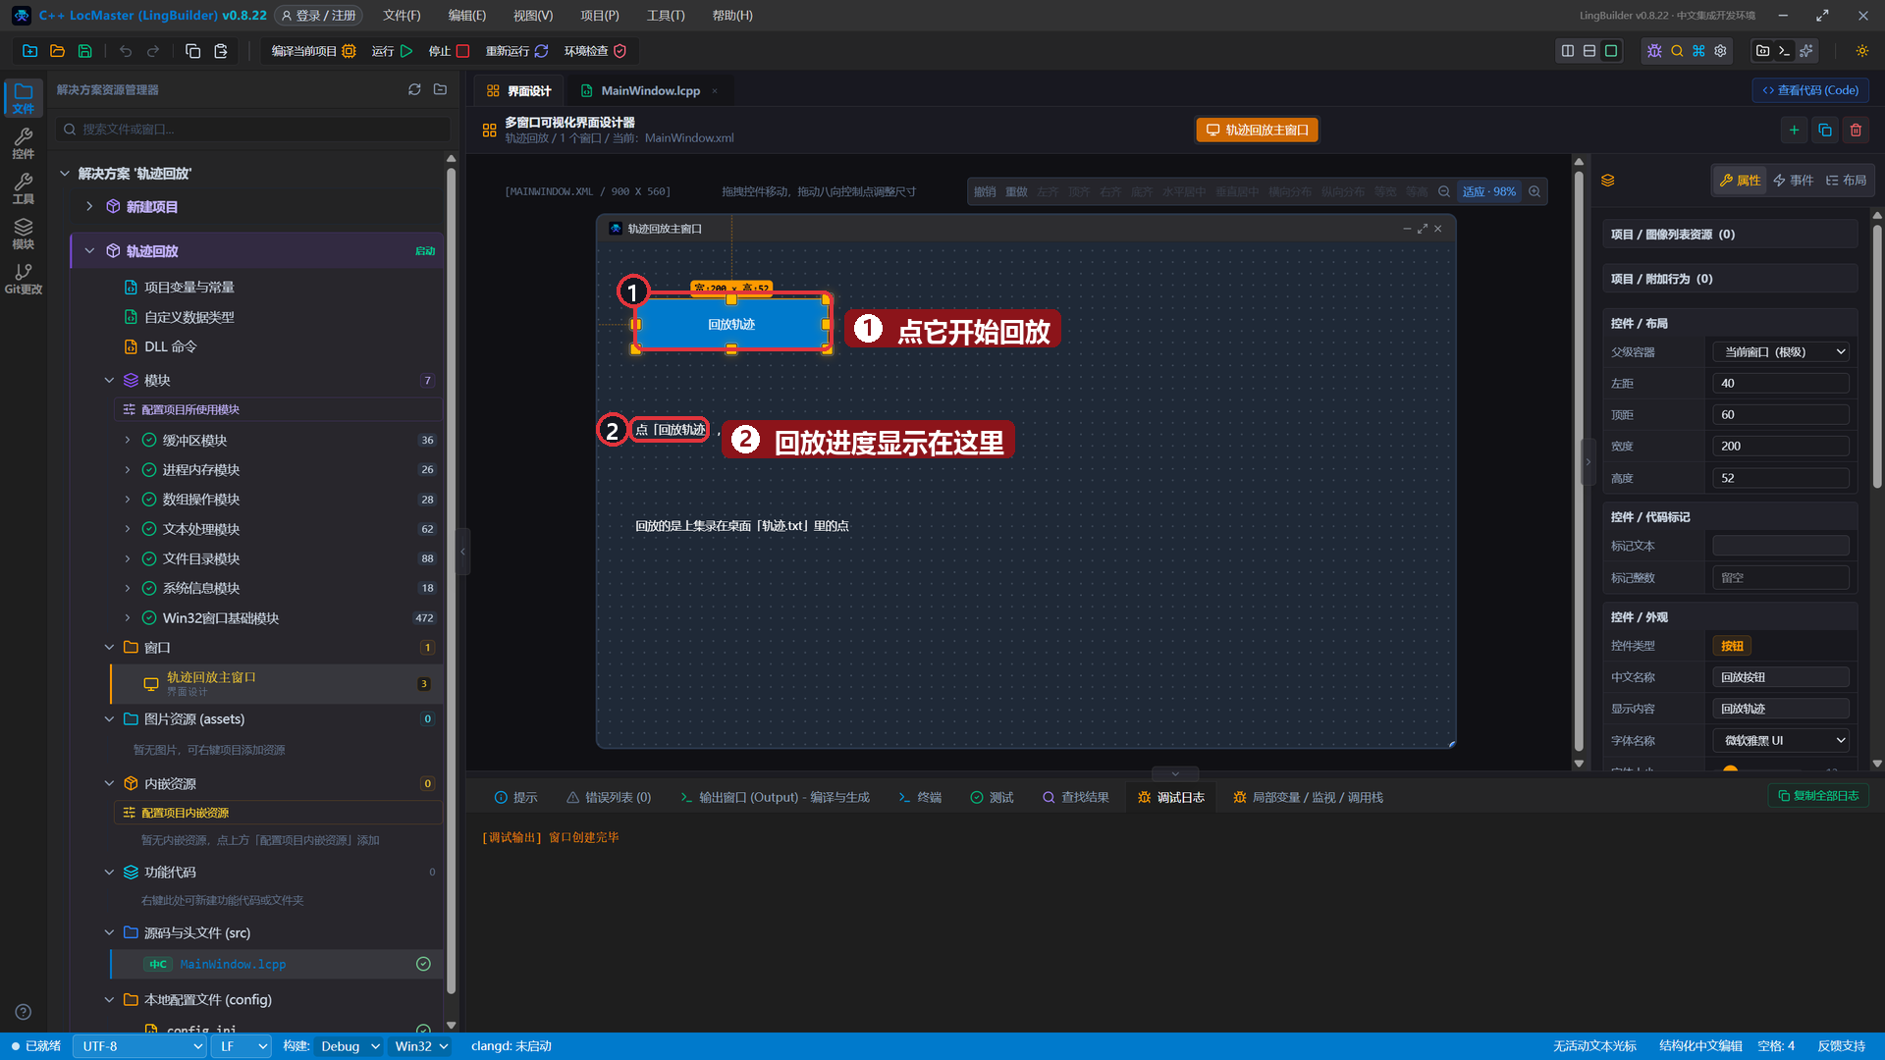
Task: Open the Git更改 sidebar panel
Action: [x=24, y=279]
